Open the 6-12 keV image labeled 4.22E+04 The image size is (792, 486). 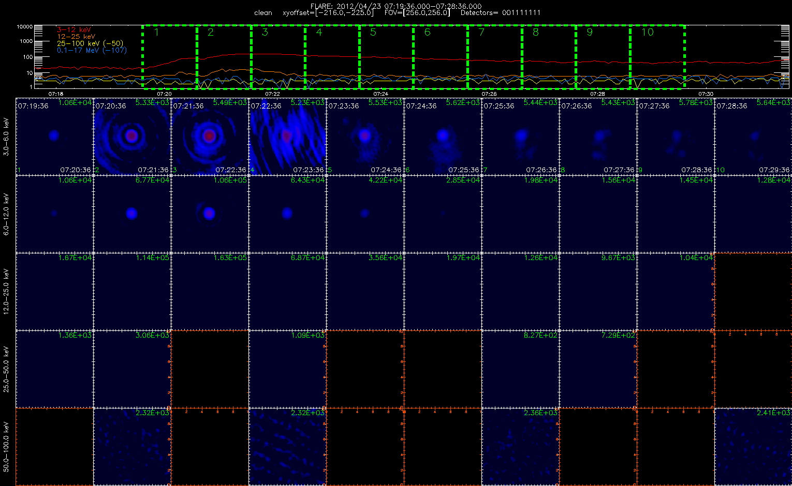coord(365,214)
